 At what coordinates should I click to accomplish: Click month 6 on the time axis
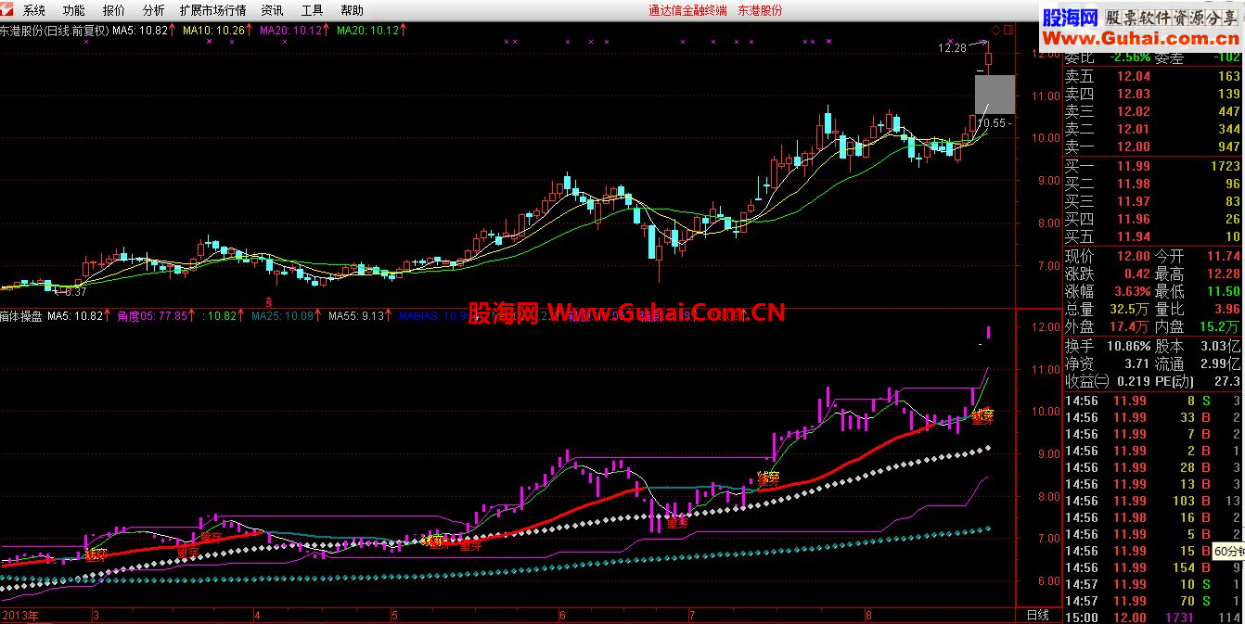[x=562, y=616]
